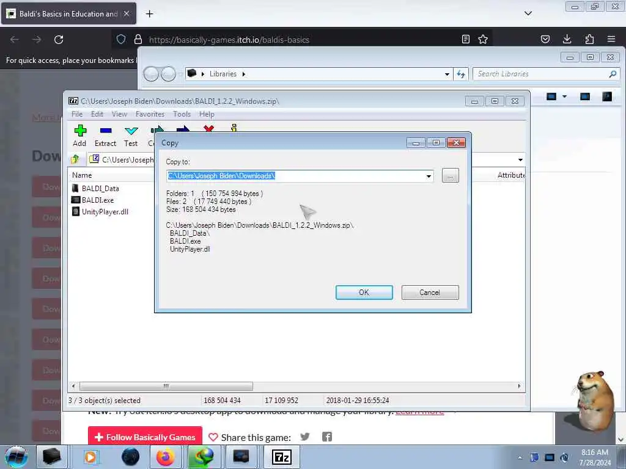Image resolution: width=626 pixels, height=469 pixels.
Task: Click the yellow Info icon in 7-Zip toolbar
Action: point(234,128)
